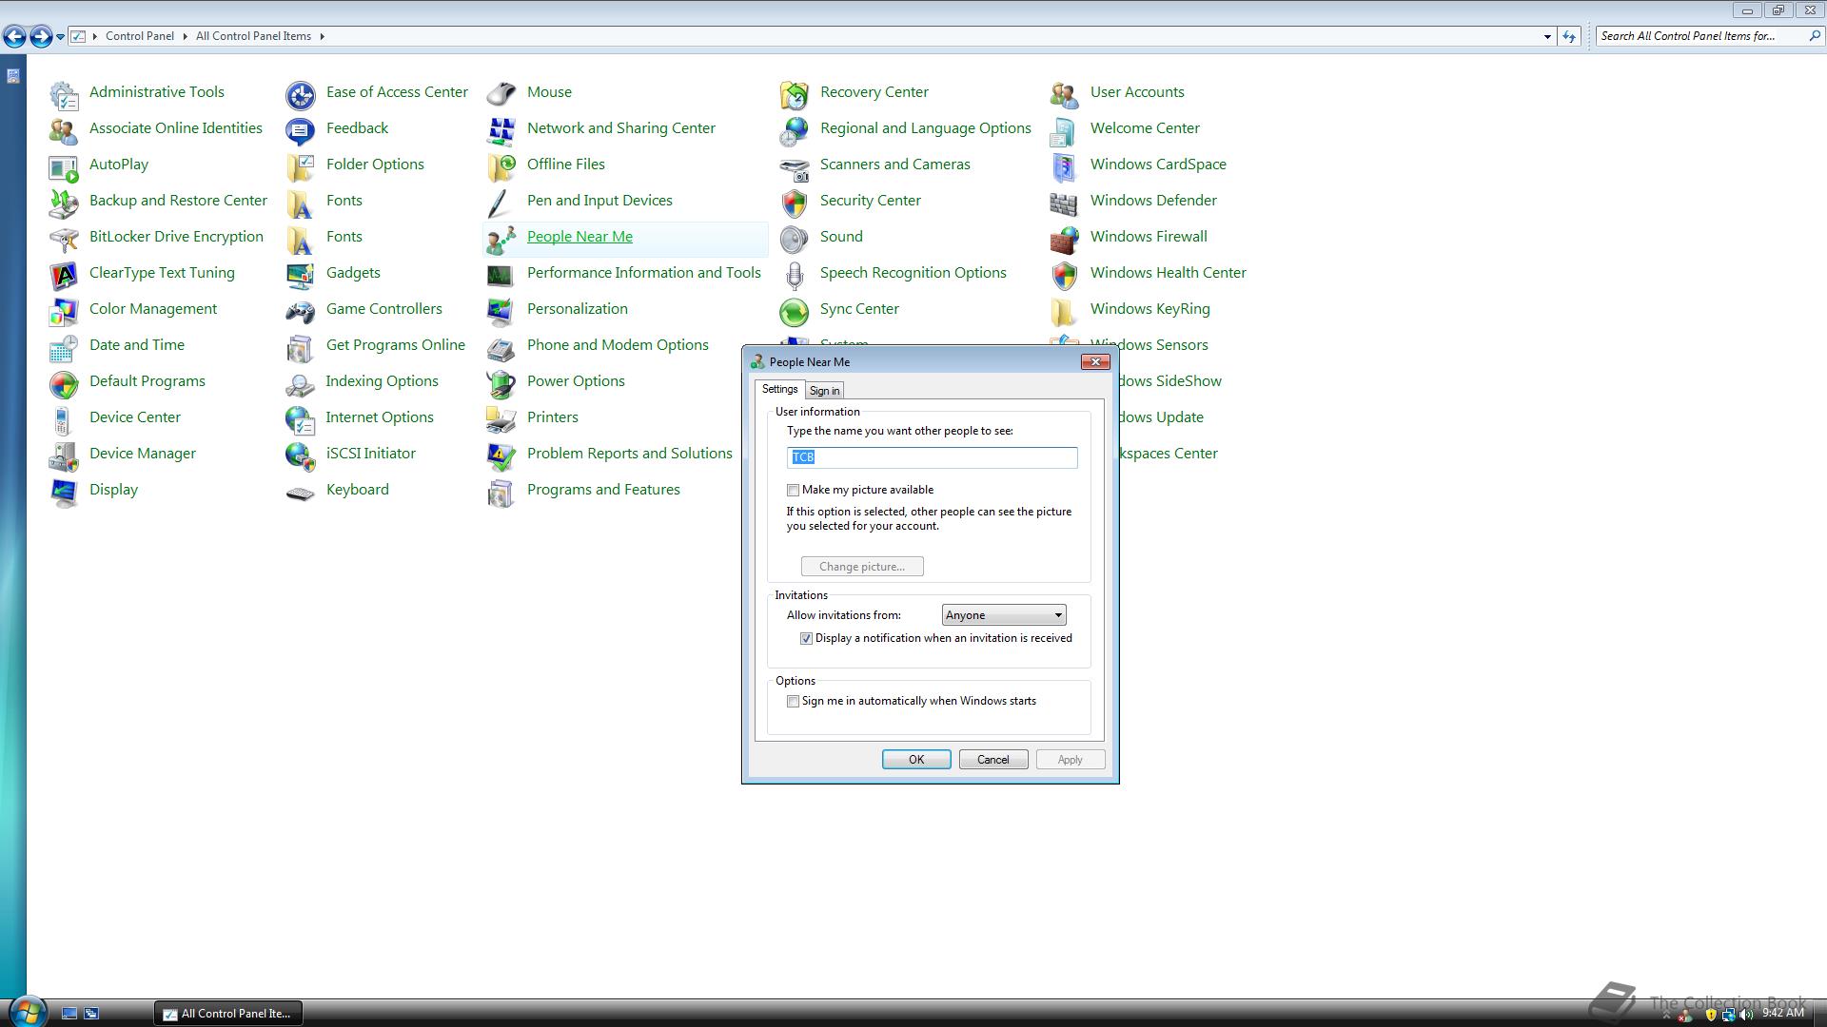Click the 9:42 AM taskbar clock
The width and height of the screenshot is (1827, 1027).
1782,1014
